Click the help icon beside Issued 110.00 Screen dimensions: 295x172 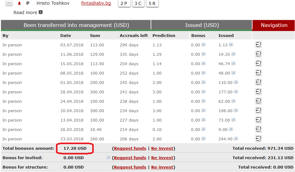[x=236, y=82]
